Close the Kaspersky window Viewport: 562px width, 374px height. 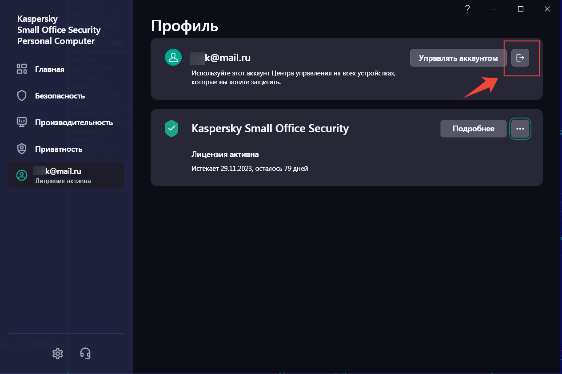[547, 9]
